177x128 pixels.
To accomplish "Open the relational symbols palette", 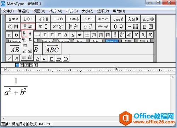I will (13, 19).
